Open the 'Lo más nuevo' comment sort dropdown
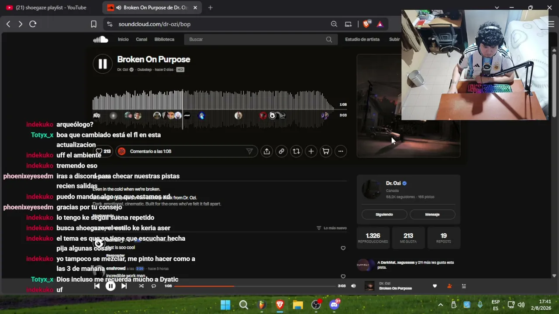The height and width of the screenshot is (314, 559). tap(332, 228)
